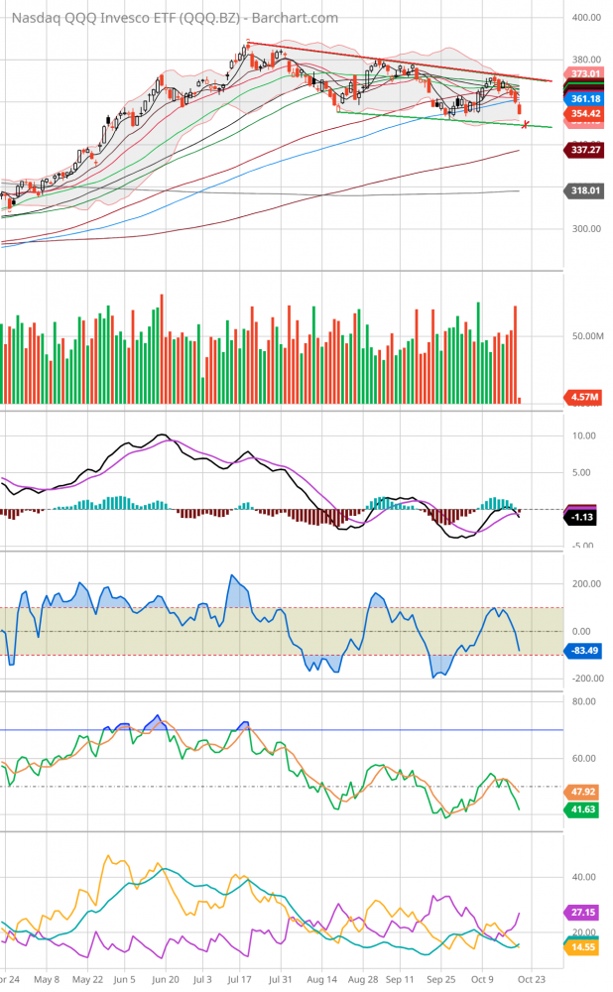This screenshot has width=613, height=992.
Task: Click the dark red 337.27 price label
Action: 585,151
